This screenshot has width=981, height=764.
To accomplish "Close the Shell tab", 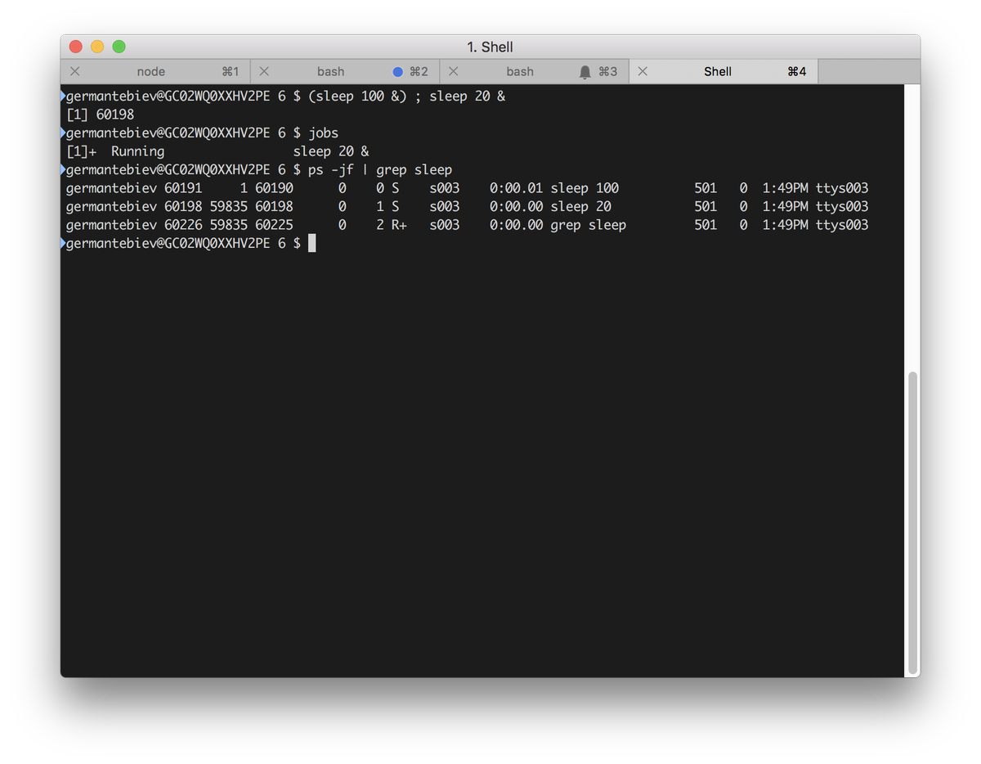I will [x=643, y=72].
